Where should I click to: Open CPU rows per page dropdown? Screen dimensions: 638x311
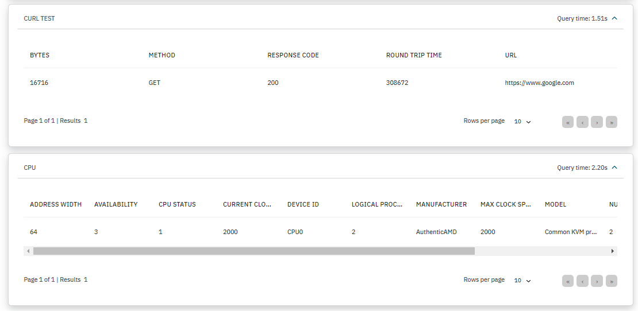point(522,281)
